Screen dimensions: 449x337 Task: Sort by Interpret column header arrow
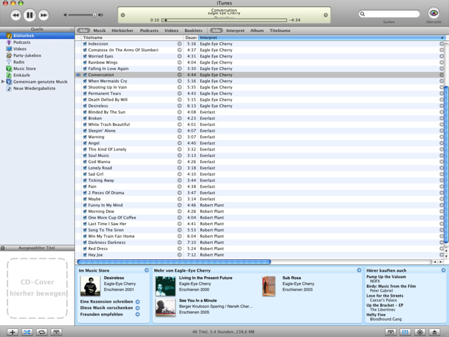[x=442, y=37]
